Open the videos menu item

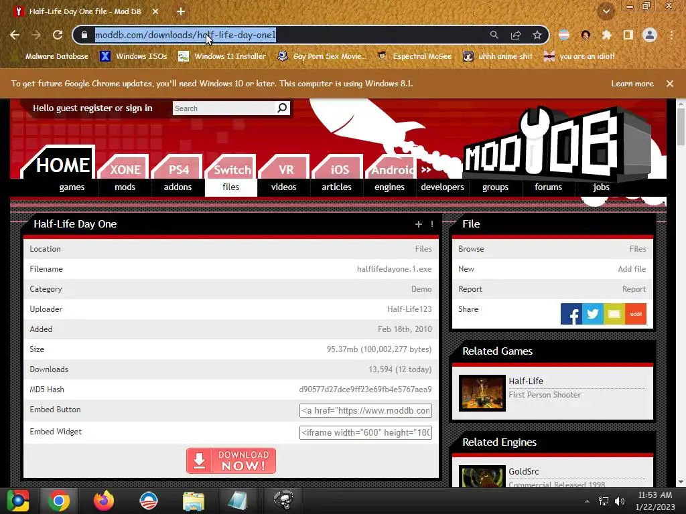tap(283, 187)
